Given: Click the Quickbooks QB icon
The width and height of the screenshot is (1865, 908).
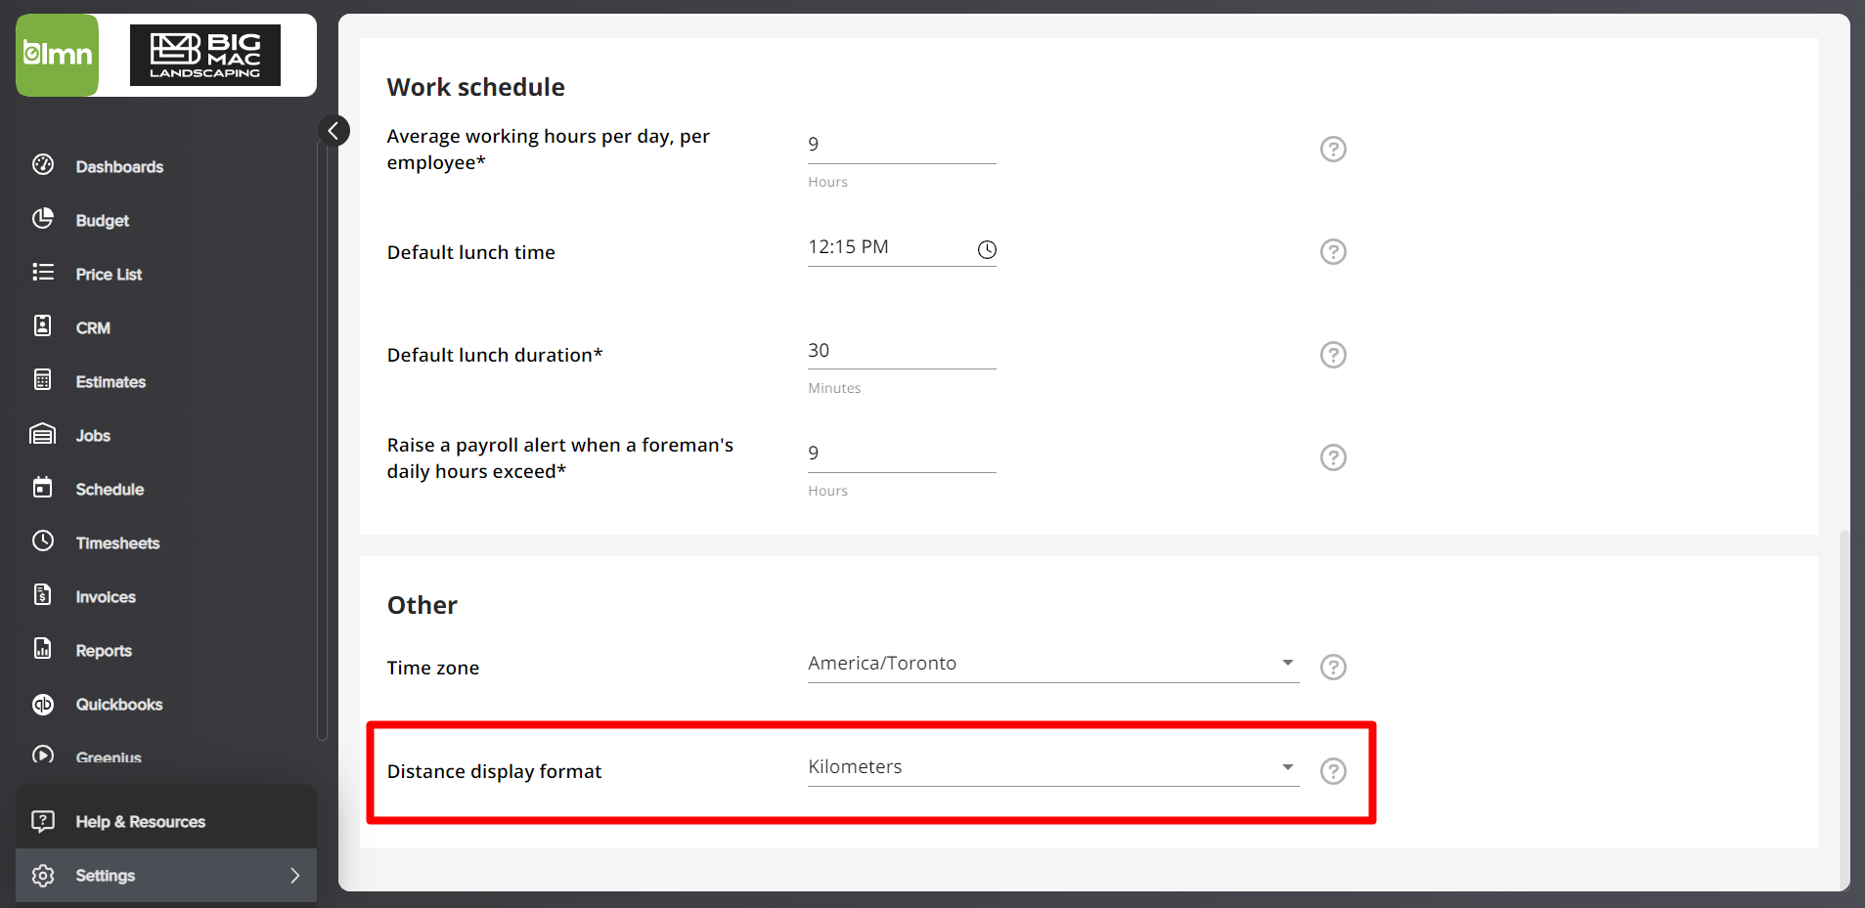Looking at the screenshot, I should (43, 704).
